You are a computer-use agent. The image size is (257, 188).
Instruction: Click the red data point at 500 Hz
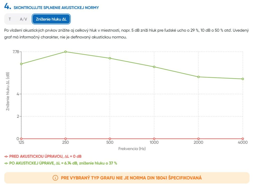pyautogui.click(x=110, y=139)
